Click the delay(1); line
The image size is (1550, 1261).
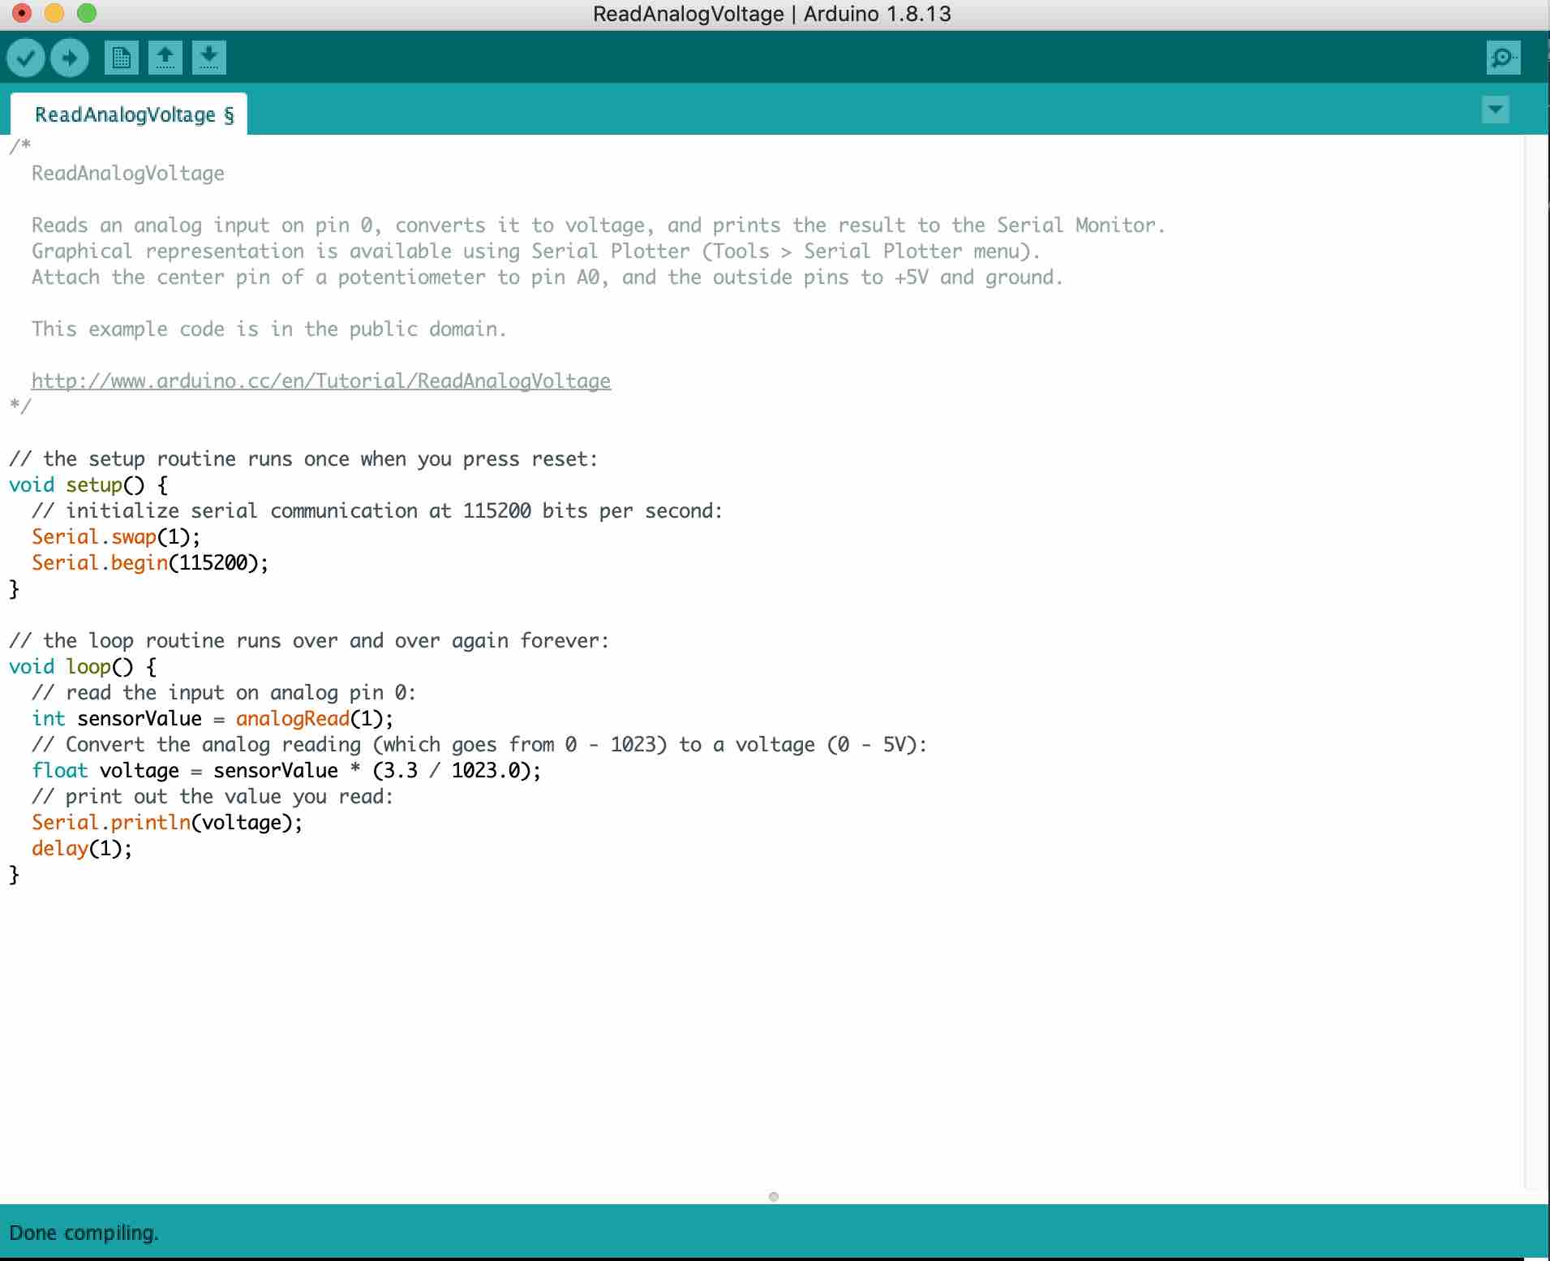(x=82, y=848)
